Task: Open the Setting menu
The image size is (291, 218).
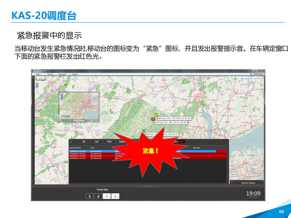Action: (62, 74)
